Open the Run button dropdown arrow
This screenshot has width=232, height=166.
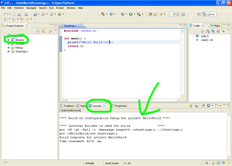[x=134, y=14]
